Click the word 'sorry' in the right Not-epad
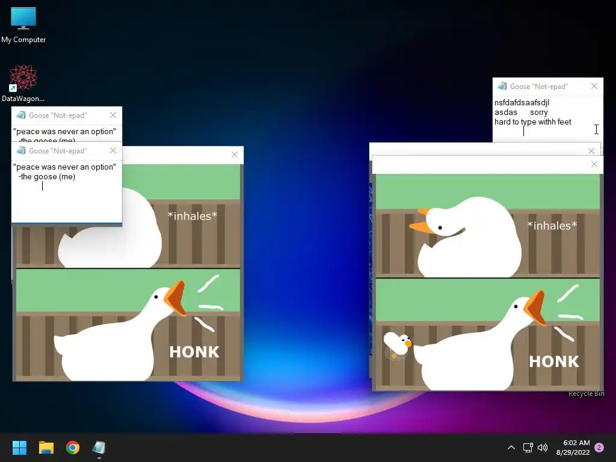Screen dimensions: 616x462 (x=538, y=112)
